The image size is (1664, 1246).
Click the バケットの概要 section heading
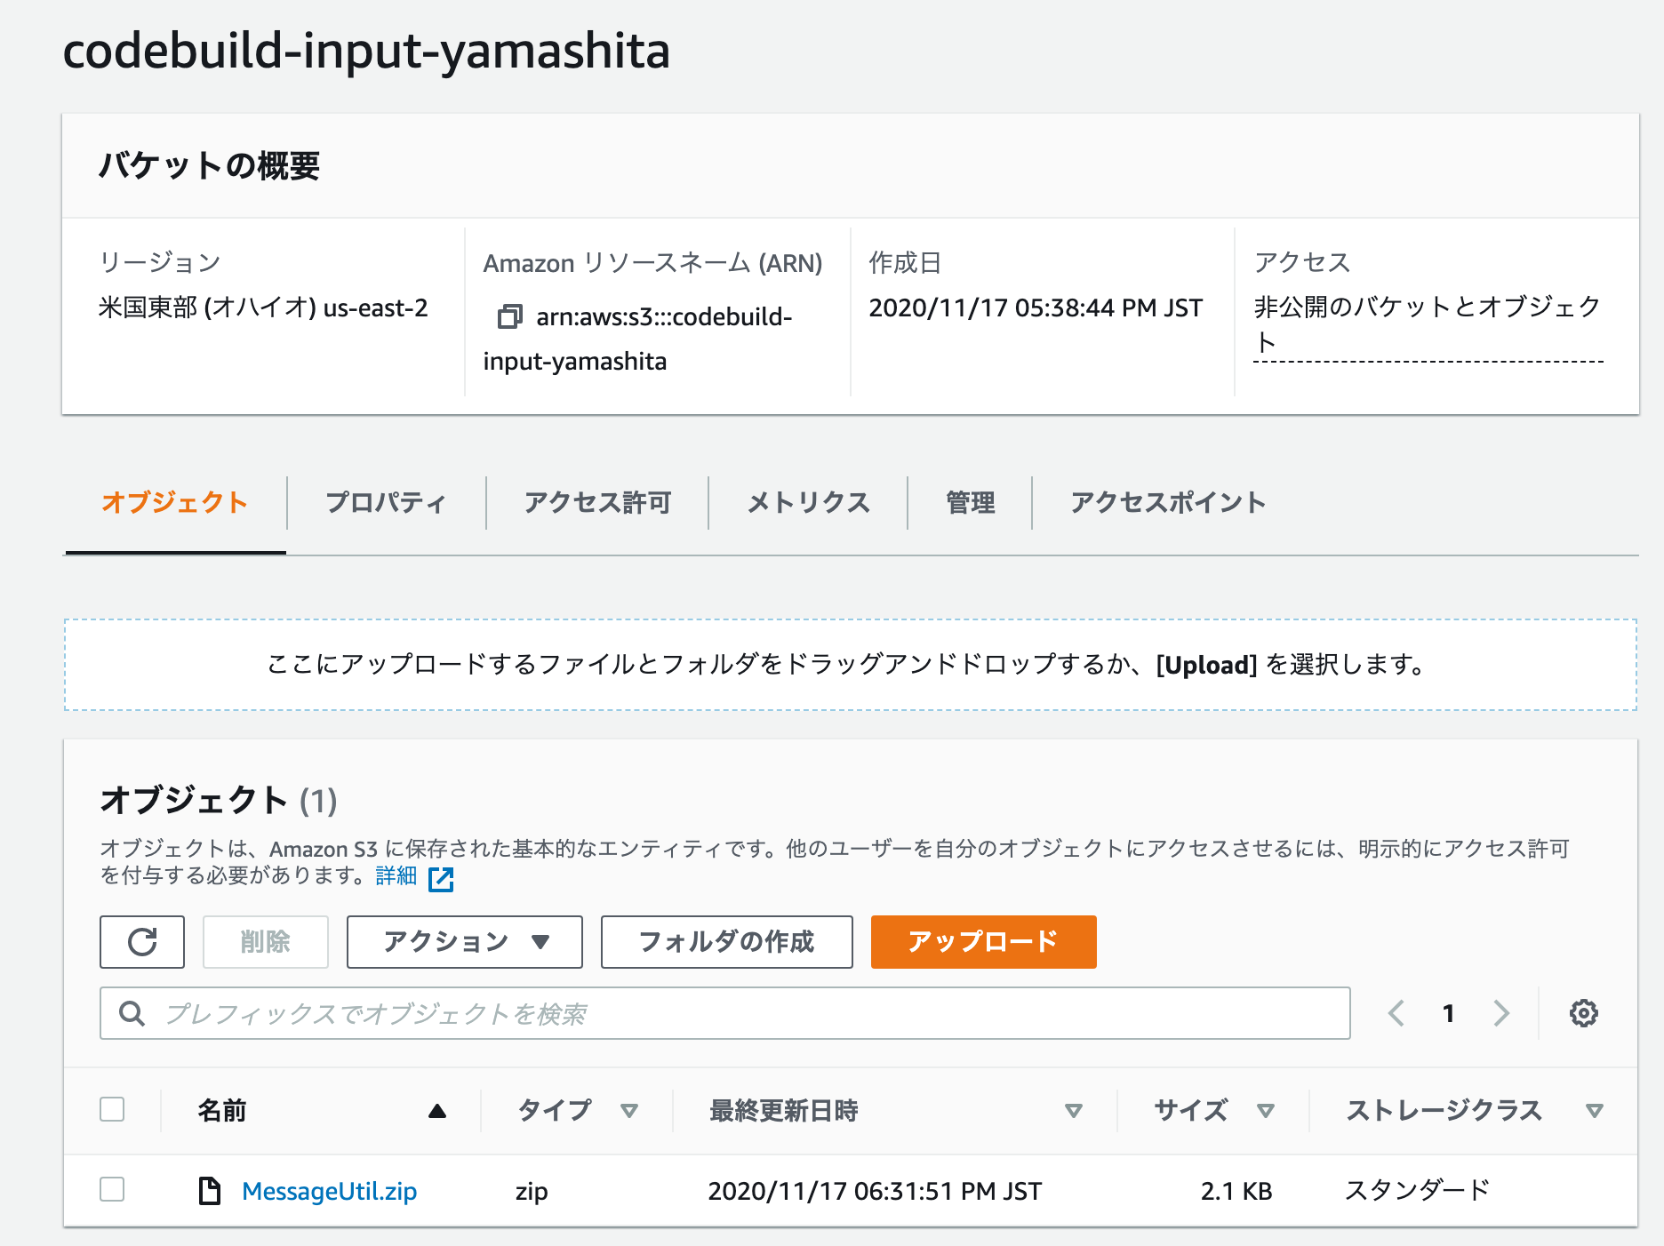[209, 166]
